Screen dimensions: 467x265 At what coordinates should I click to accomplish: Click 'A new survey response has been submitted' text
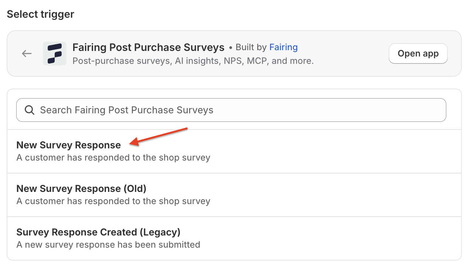coord(108,245)
